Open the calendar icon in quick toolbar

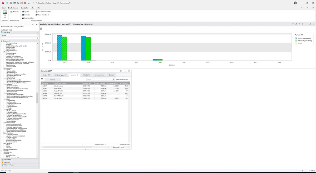pyautogui.click(x=14, y=3)
